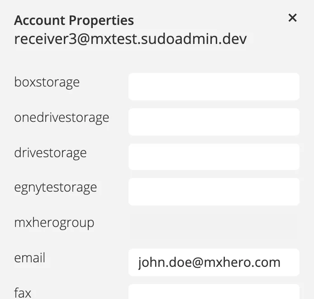314x299 pixels.
Task: Select the drivestorage input field
Action: (x=214, y=157)
